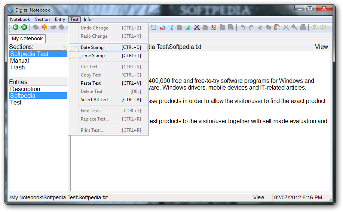Choose Copy Text in the menu
This screenshot has height=212, width=343.
(x=109, y=75)
